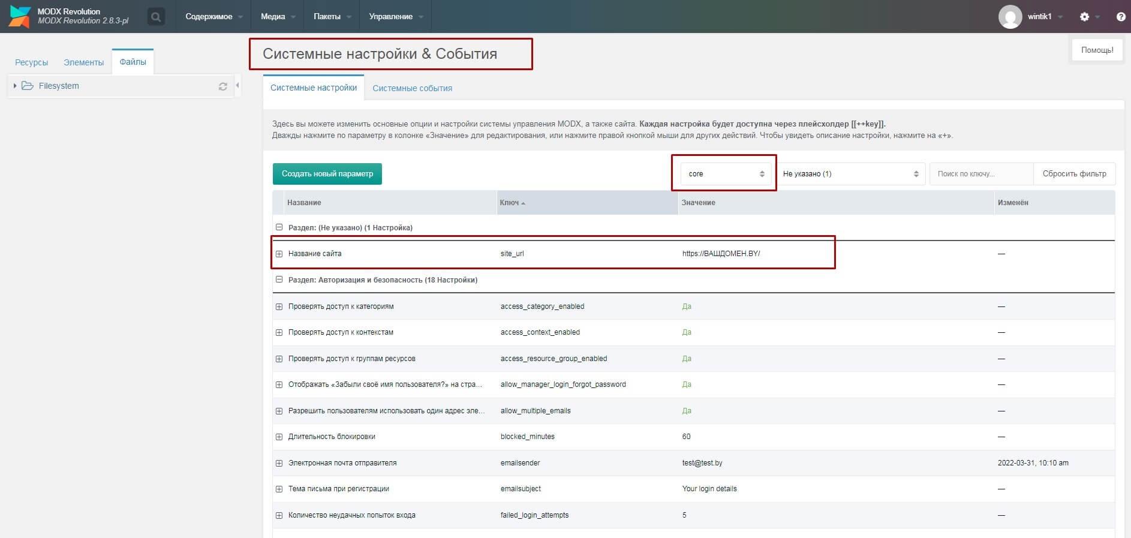This screenshot has height=538, width=1131.
Task: Refresh the Filesystem tree
Action: (223, 86)
